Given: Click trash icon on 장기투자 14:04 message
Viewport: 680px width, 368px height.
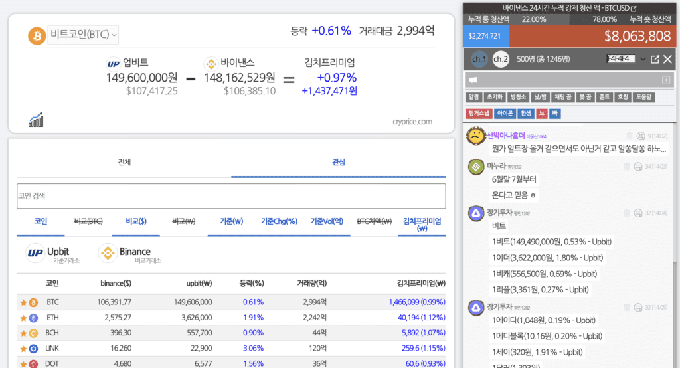Looking at the screenshot, I should (627, 213).
